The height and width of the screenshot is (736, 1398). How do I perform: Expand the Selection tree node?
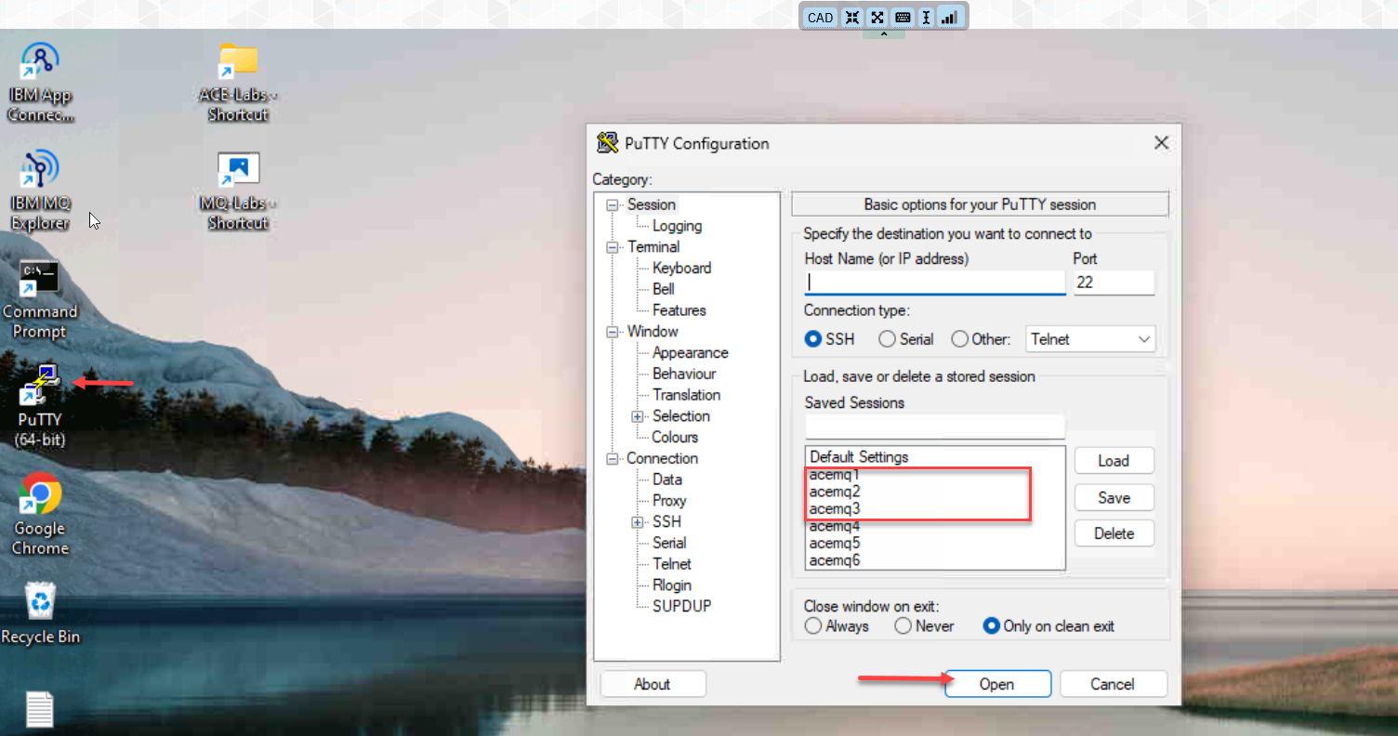pyautogui.click(x=639, y=416)
